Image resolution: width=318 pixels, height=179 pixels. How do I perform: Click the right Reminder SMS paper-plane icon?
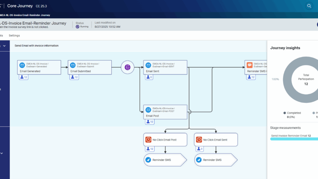tap(199, 160)
